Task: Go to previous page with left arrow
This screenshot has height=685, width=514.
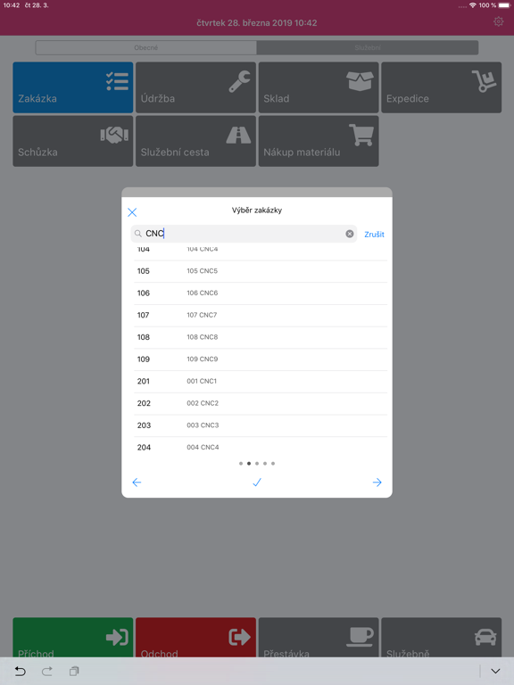Action: click(137, 483)
